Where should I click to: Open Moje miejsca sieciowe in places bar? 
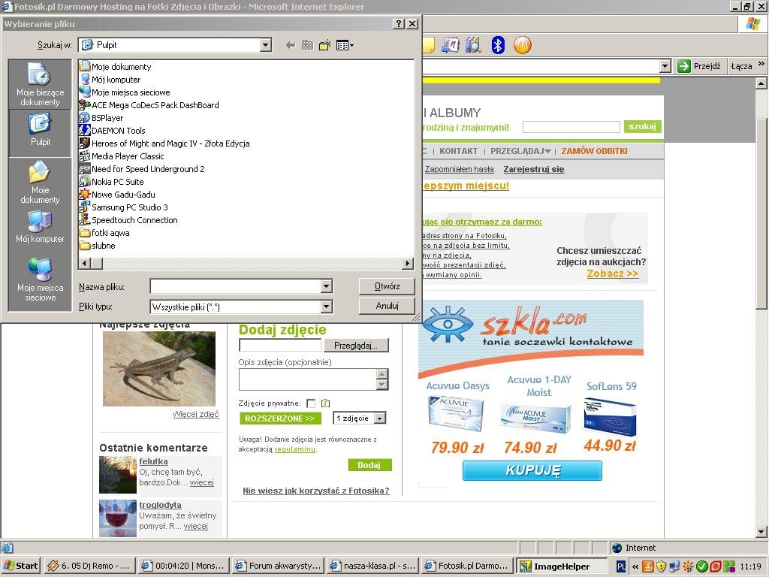[41, 279]
